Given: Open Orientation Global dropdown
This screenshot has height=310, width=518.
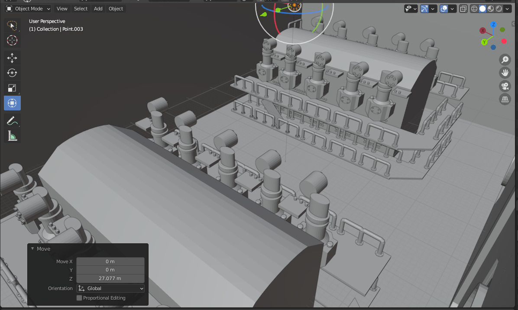Looking at the screenshot, I should pos(110,288).
